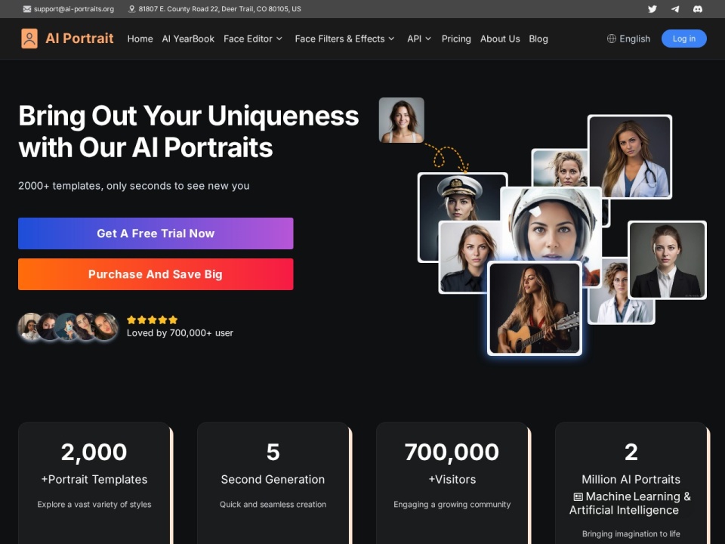Expand Face Filters & Effects menu
The height and width of the screenshot is (544, 725).
344,39
